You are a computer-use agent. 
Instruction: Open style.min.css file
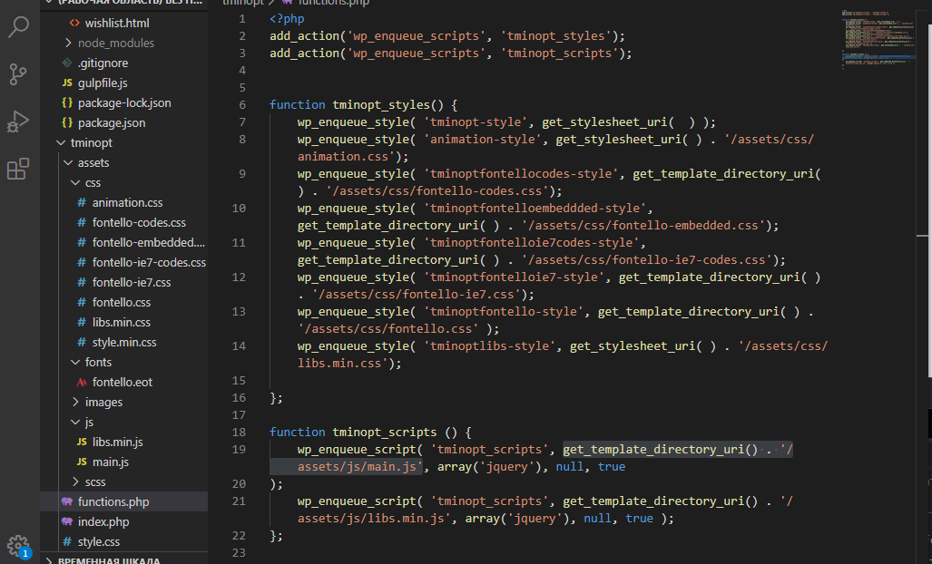(x=124, y=343)
